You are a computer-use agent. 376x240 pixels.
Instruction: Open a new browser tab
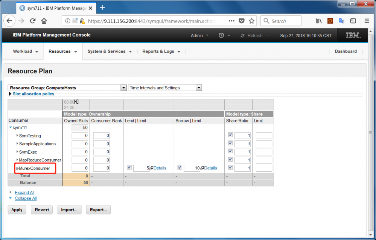point(102,8)
